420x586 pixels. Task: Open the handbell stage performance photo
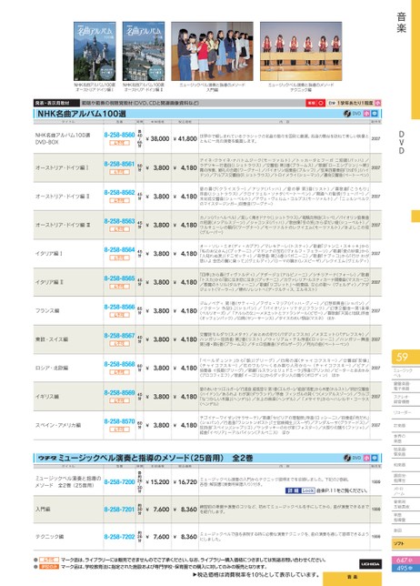pyautogui.click(x=301, y=51)
